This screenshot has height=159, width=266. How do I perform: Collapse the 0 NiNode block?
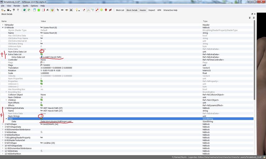pos(3,27)
